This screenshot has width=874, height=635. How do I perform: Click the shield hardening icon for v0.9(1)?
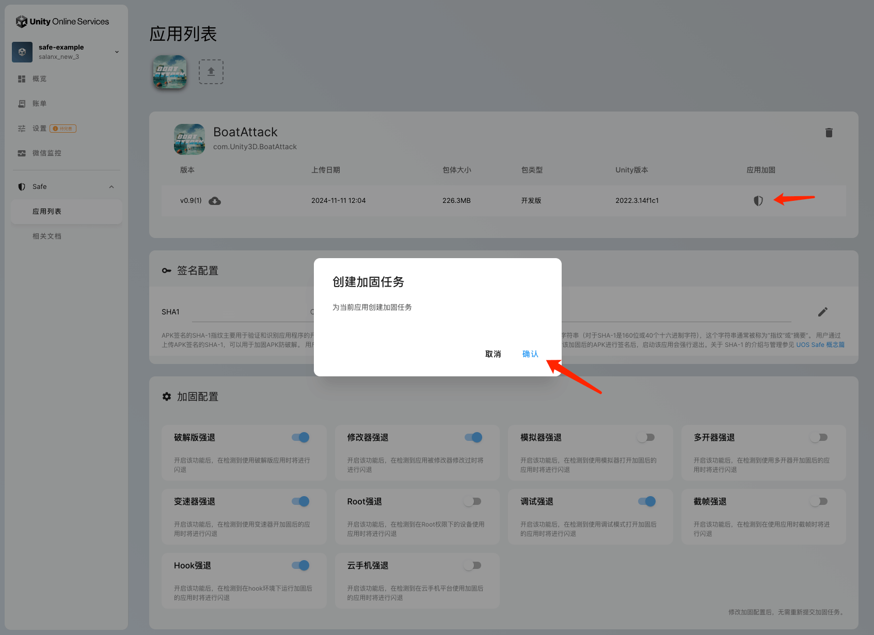[x=758, y=201]
